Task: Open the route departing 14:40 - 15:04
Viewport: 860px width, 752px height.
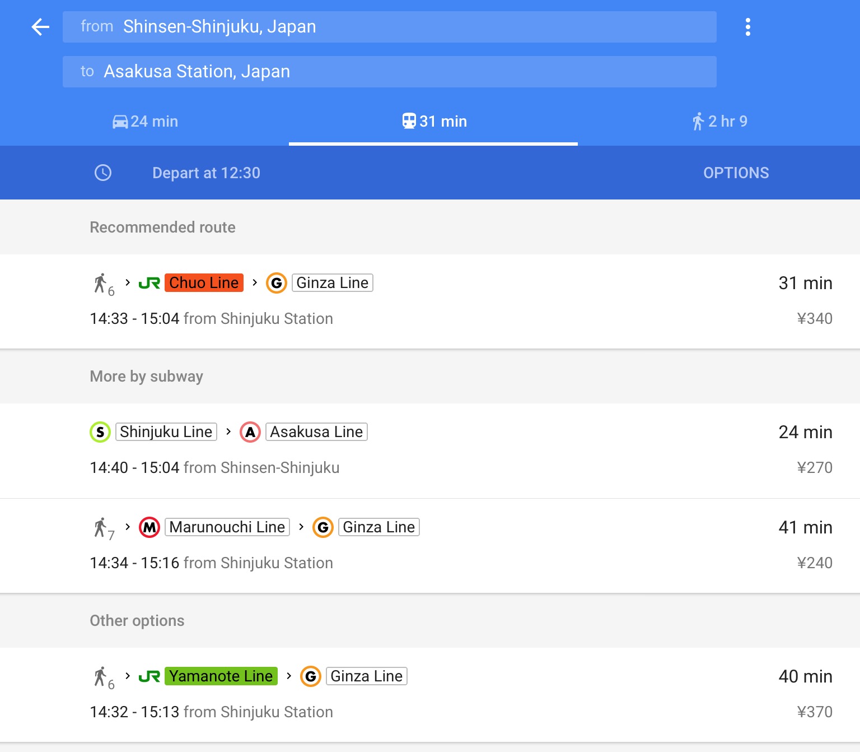Action: click(430, 451)
